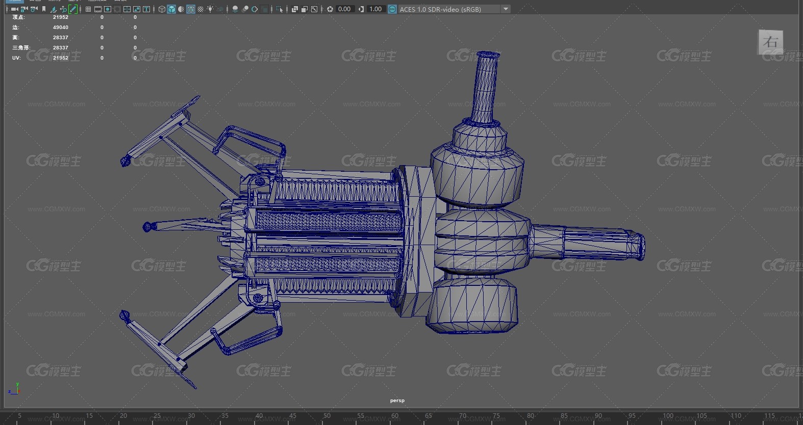803x425 pixels.
Task: Click the Exposure aperture icon
Action: coord(330,9)
